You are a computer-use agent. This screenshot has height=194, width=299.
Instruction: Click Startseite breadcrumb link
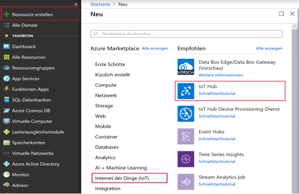point(100,4)
